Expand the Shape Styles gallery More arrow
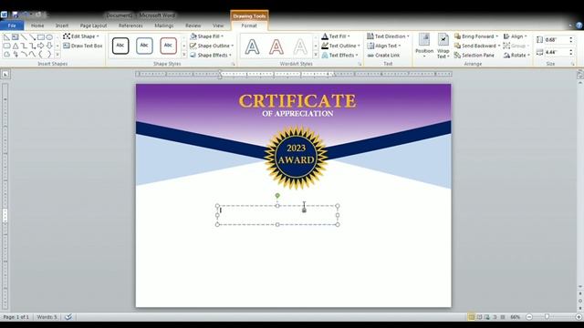Screen dimensions: 584x328 click(x=184, y=55)
